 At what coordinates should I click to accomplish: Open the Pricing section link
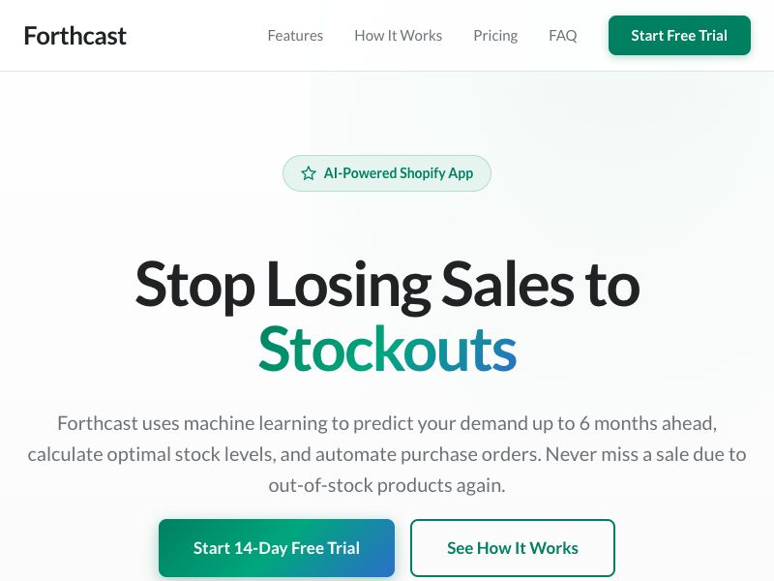495,36
